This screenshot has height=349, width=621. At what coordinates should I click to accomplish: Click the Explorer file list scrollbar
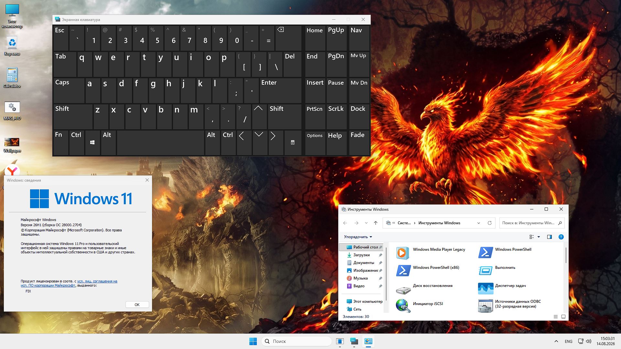pyautogui.click(x=566, y=255)
